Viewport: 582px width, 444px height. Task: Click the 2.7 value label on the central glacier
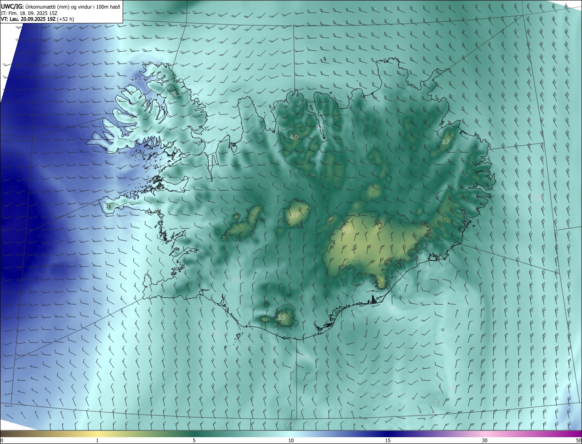click(295, 215)
